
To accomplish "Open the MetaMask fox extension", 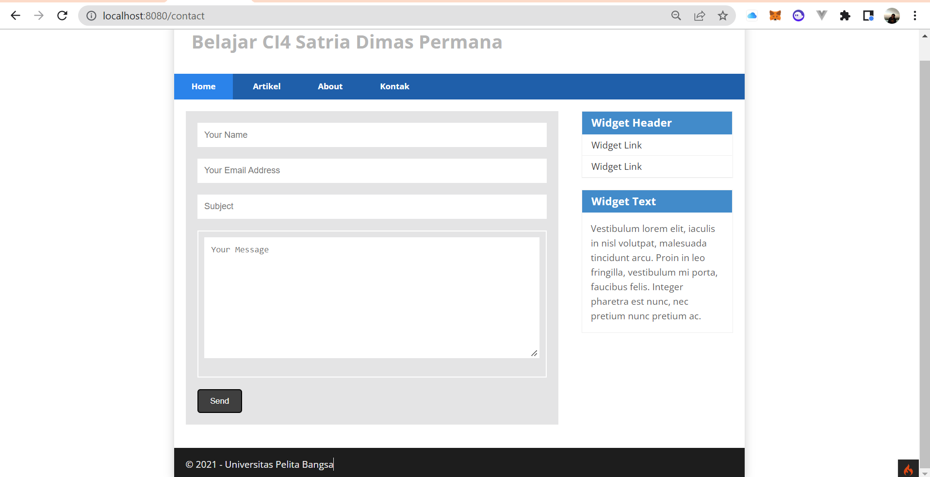I will [x=775, y=16].
